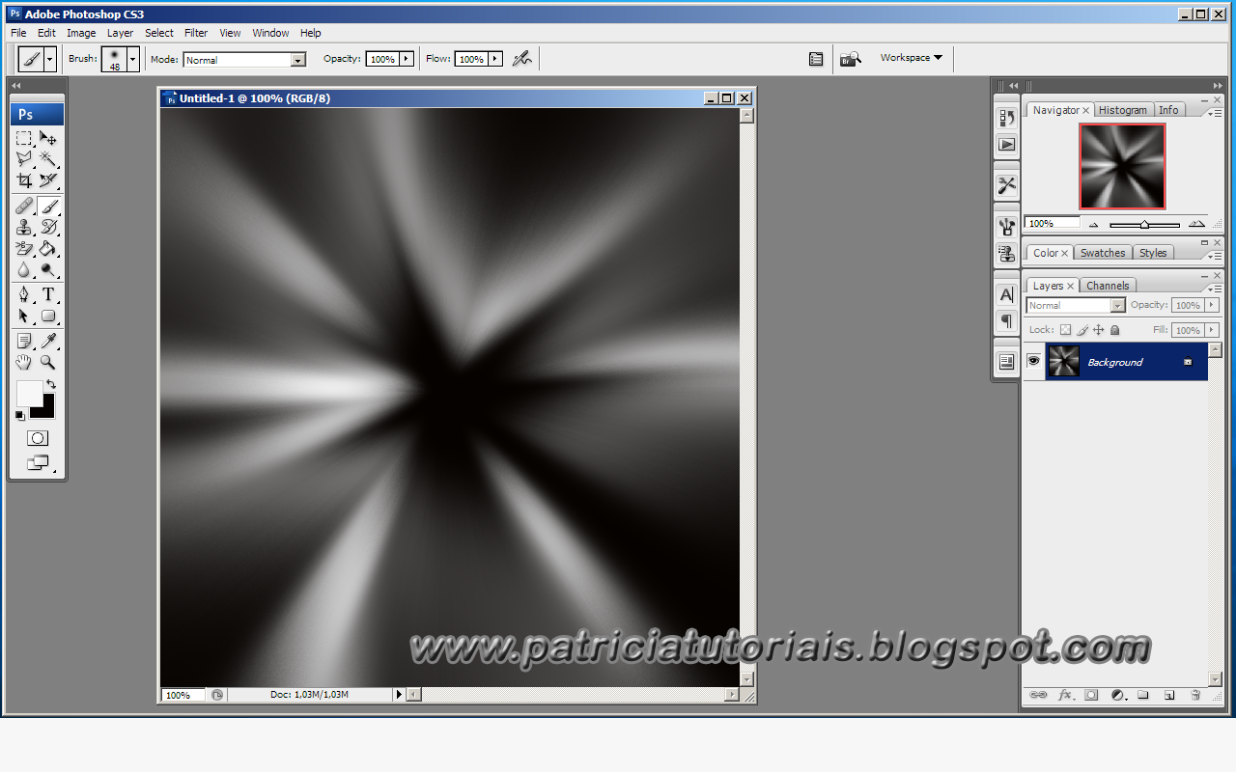The image size is (1236, 772).
Task: Open the Select menu
Action: [x=159, y=33]
